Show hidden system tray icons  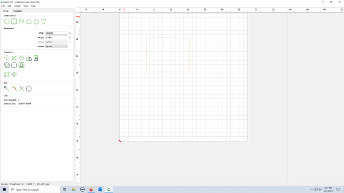312,190
